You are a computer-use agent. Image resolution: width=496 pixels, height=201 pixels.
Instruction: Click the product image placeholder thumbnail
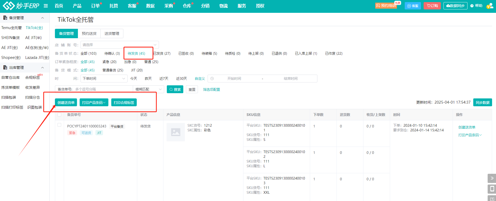pos(176,132)
